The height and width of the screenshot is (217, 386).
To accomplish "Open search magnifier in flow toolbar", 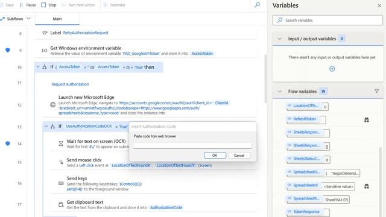I will pyautogui.click(x=257, y=5).
